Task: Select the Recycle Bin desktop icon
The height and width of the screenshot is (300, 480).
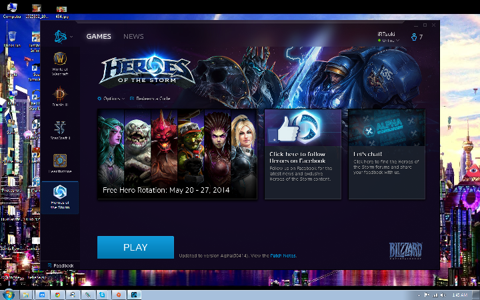Action: (12, 39)
